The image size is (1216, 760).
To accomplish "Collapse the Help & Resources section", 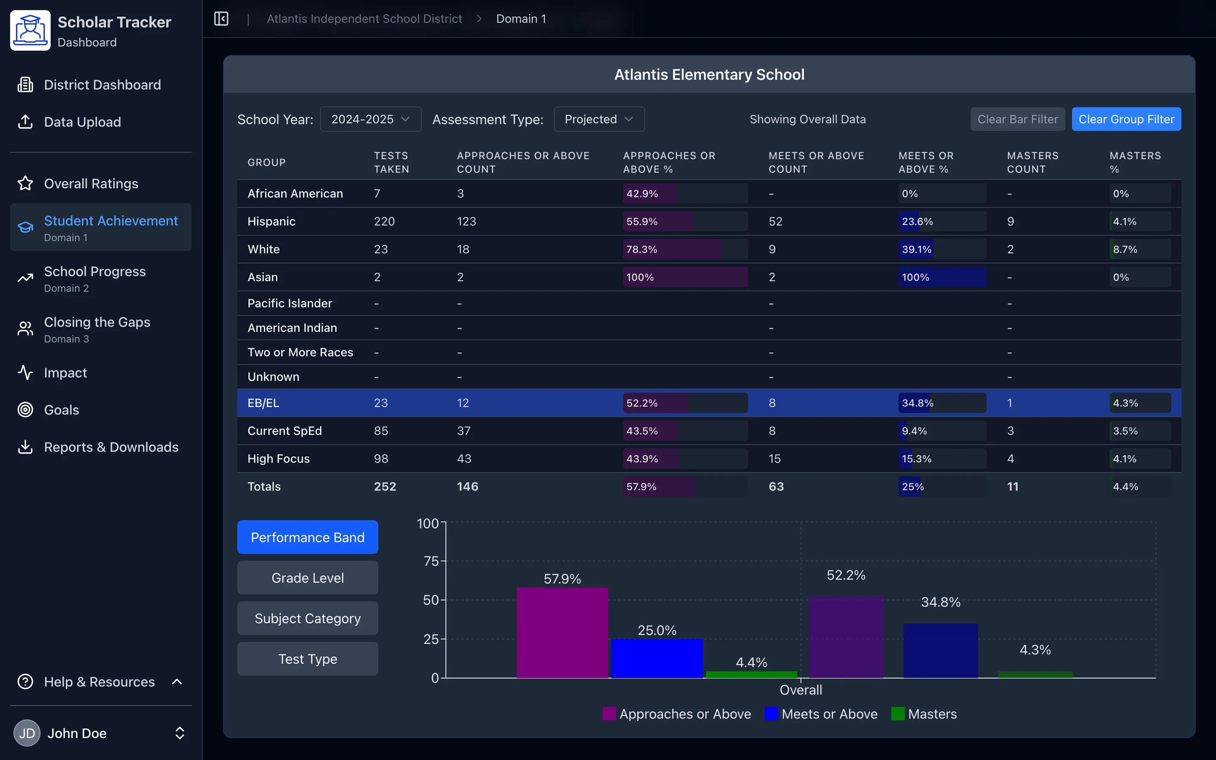I will tap(177, 681).
